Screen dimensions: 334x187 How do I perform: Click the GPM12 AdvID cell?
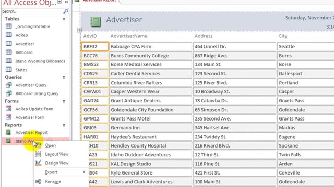tap(95, 118)
